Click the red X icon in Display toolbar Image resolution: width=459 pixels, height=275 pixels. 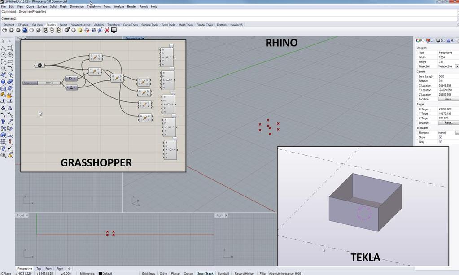tap(107, 30)
